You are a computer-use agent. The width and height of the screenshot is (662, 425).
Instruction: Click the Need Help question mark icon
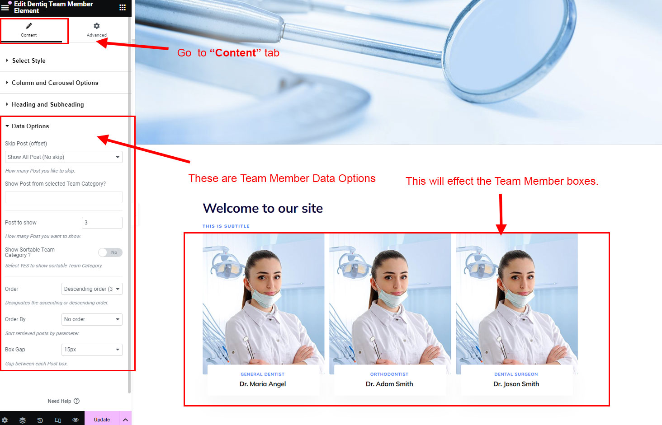tap(76, 401)
